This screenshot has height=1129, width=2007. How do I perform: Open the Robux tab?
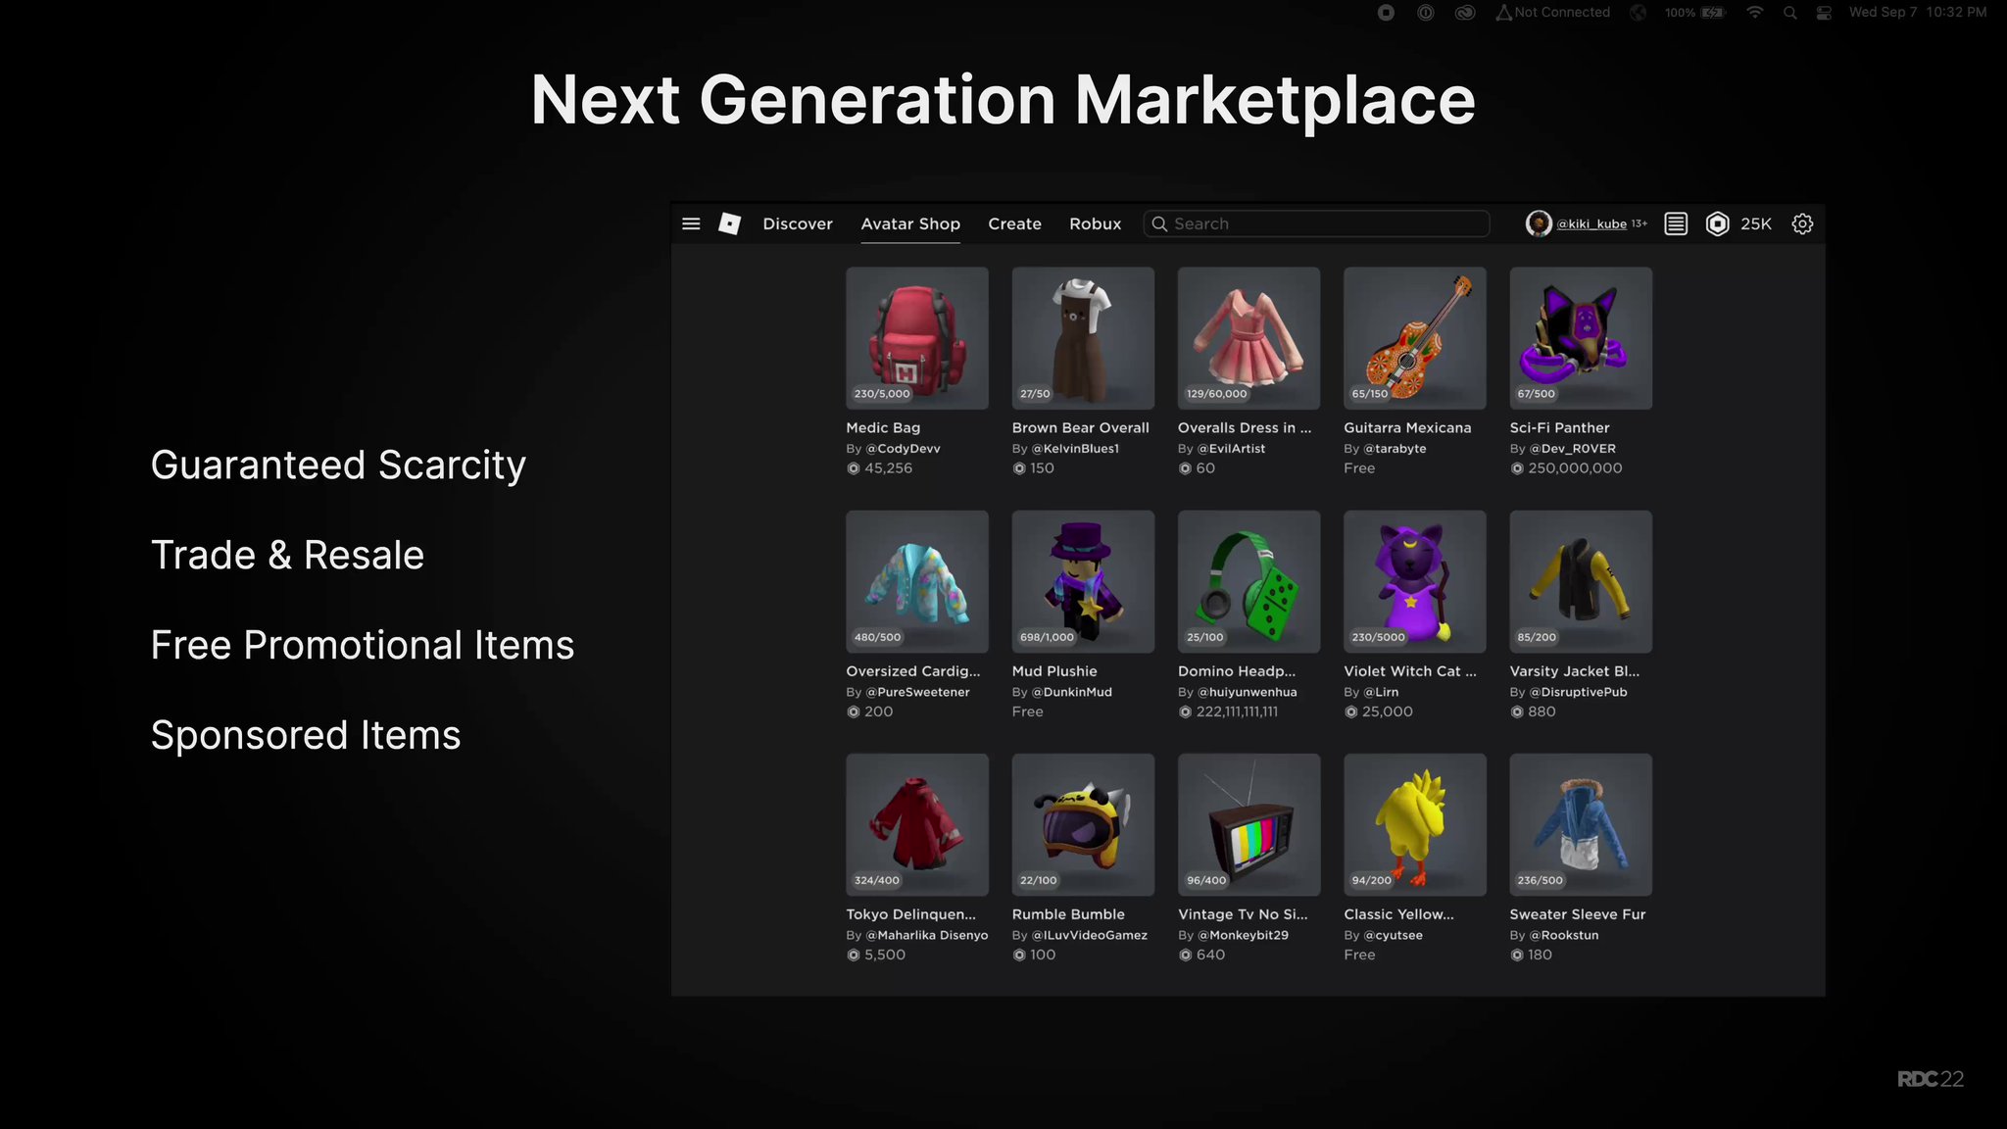click(x=1095, y=223)
